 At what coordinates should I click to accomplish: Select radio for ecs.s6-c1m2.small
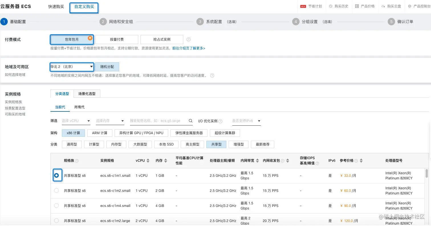56,190
